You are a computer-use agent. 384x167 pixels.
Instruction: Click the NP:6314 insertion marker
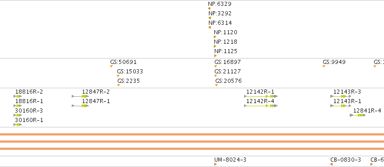point(210,27)
